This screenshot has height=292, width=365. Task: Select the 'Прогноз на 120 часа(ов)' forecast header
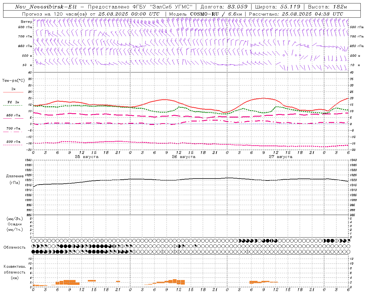coord(55,14)
